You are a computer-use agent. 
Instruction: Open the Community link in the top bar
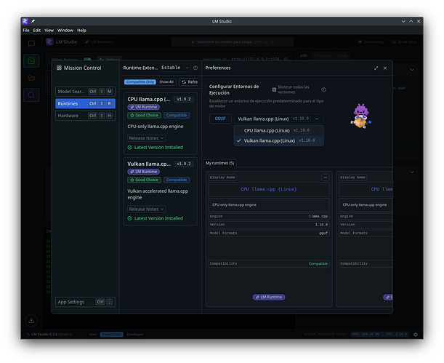coord(371,42)
